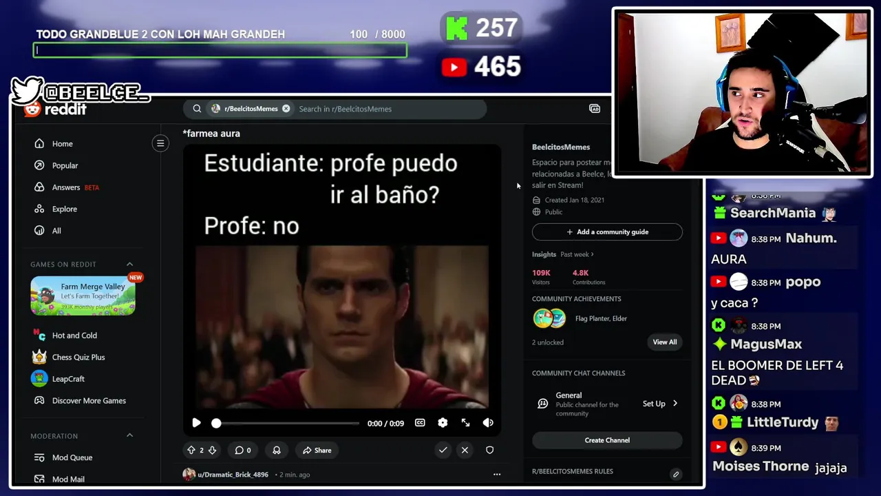Viewport: 881px width, 496px height.
Task: Click the Kick logo beside 257
Action: coord(457,29)
